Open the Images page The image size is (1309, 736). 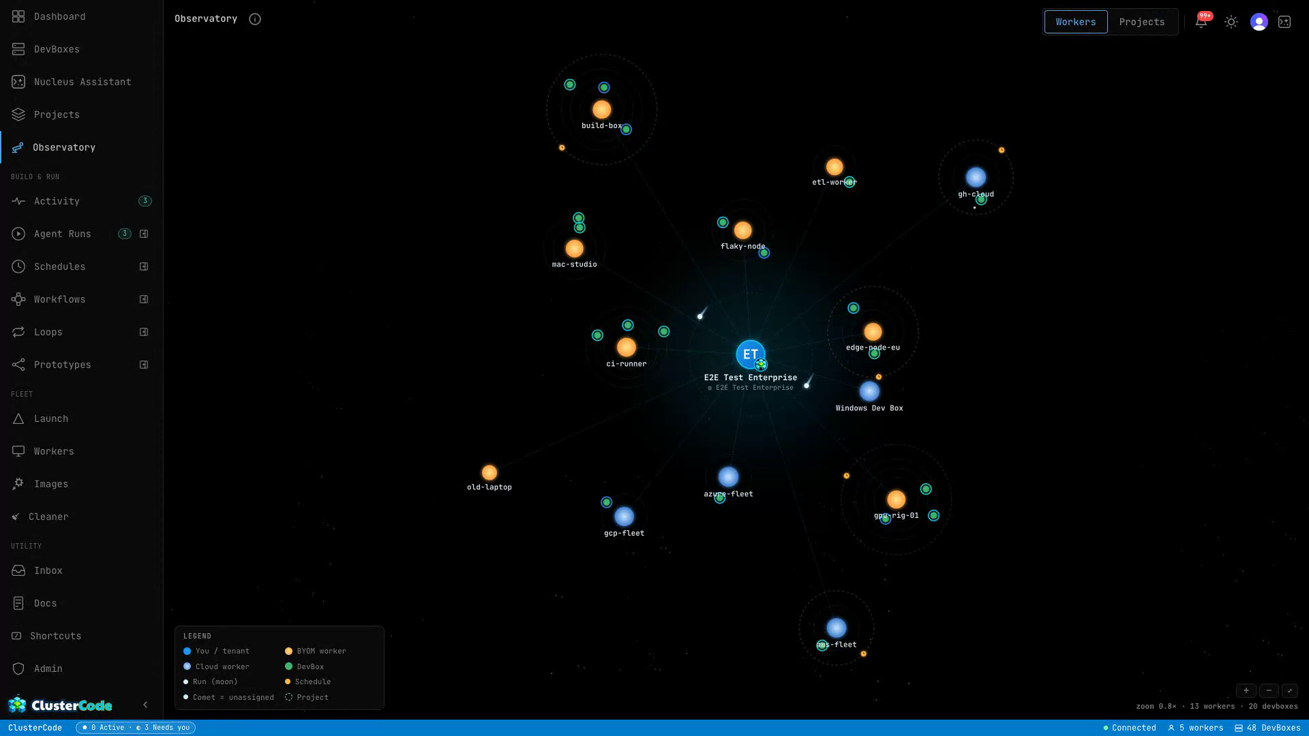pyautogui.click(x=81, y=484)
